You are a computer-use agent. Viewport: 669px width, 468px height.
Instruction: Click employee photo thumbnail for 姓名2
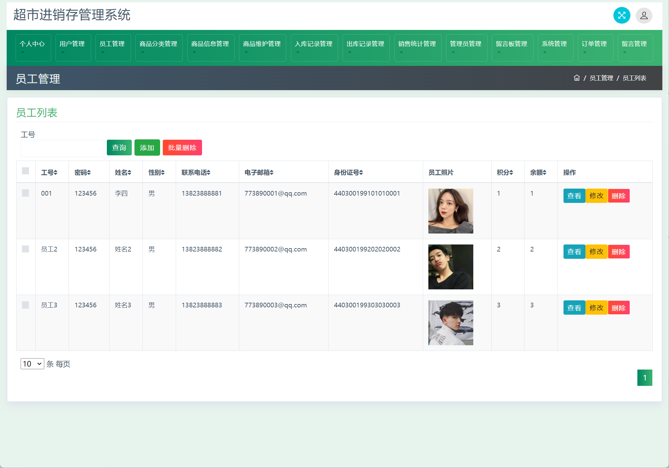450,267
